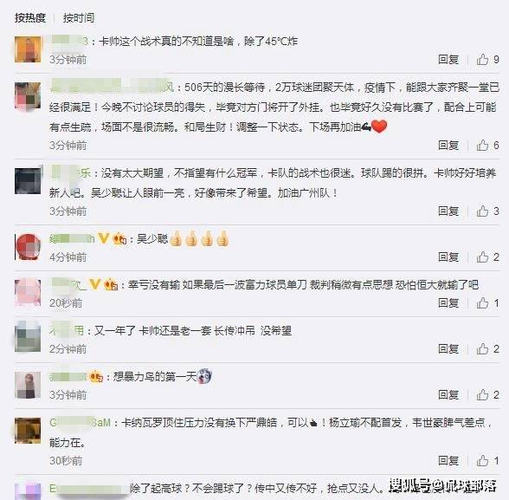Reply to the 506天的漫长等待 comment
Image resolution: width=509 pixels, height=500 pixels.
coord(448,146)
